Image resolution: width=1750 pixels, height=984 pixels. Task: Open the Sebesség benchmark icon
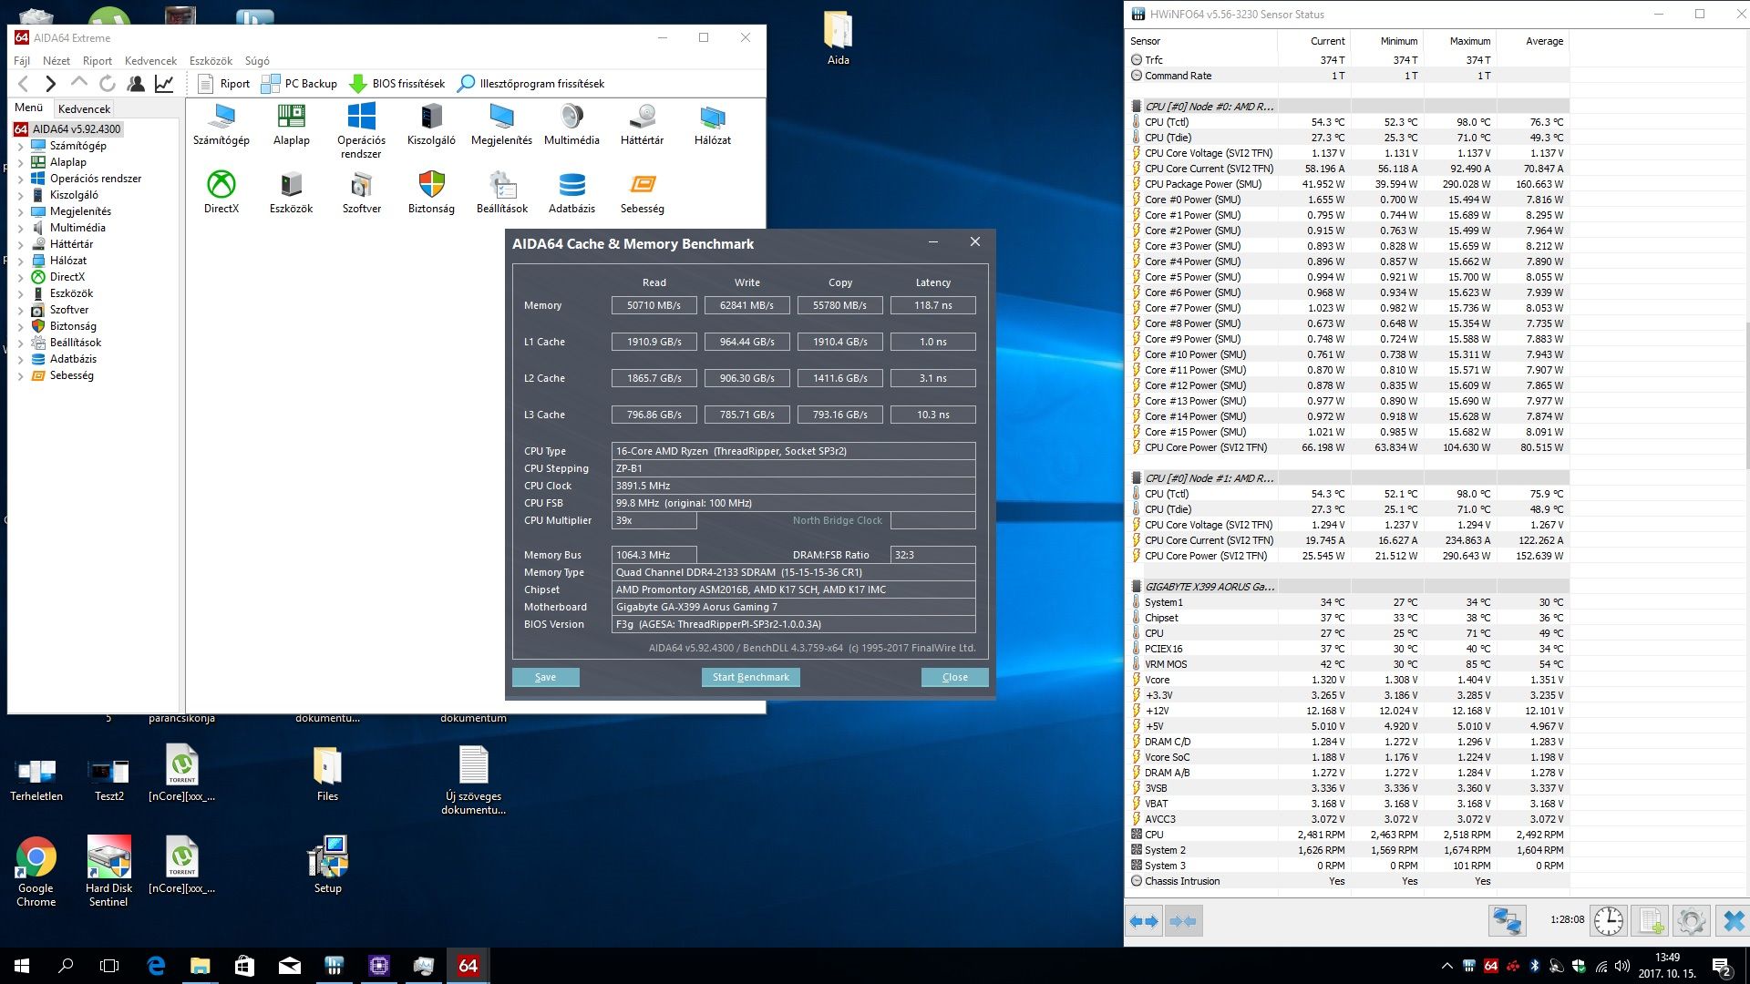pyautogui.click(x=643, y=192)
